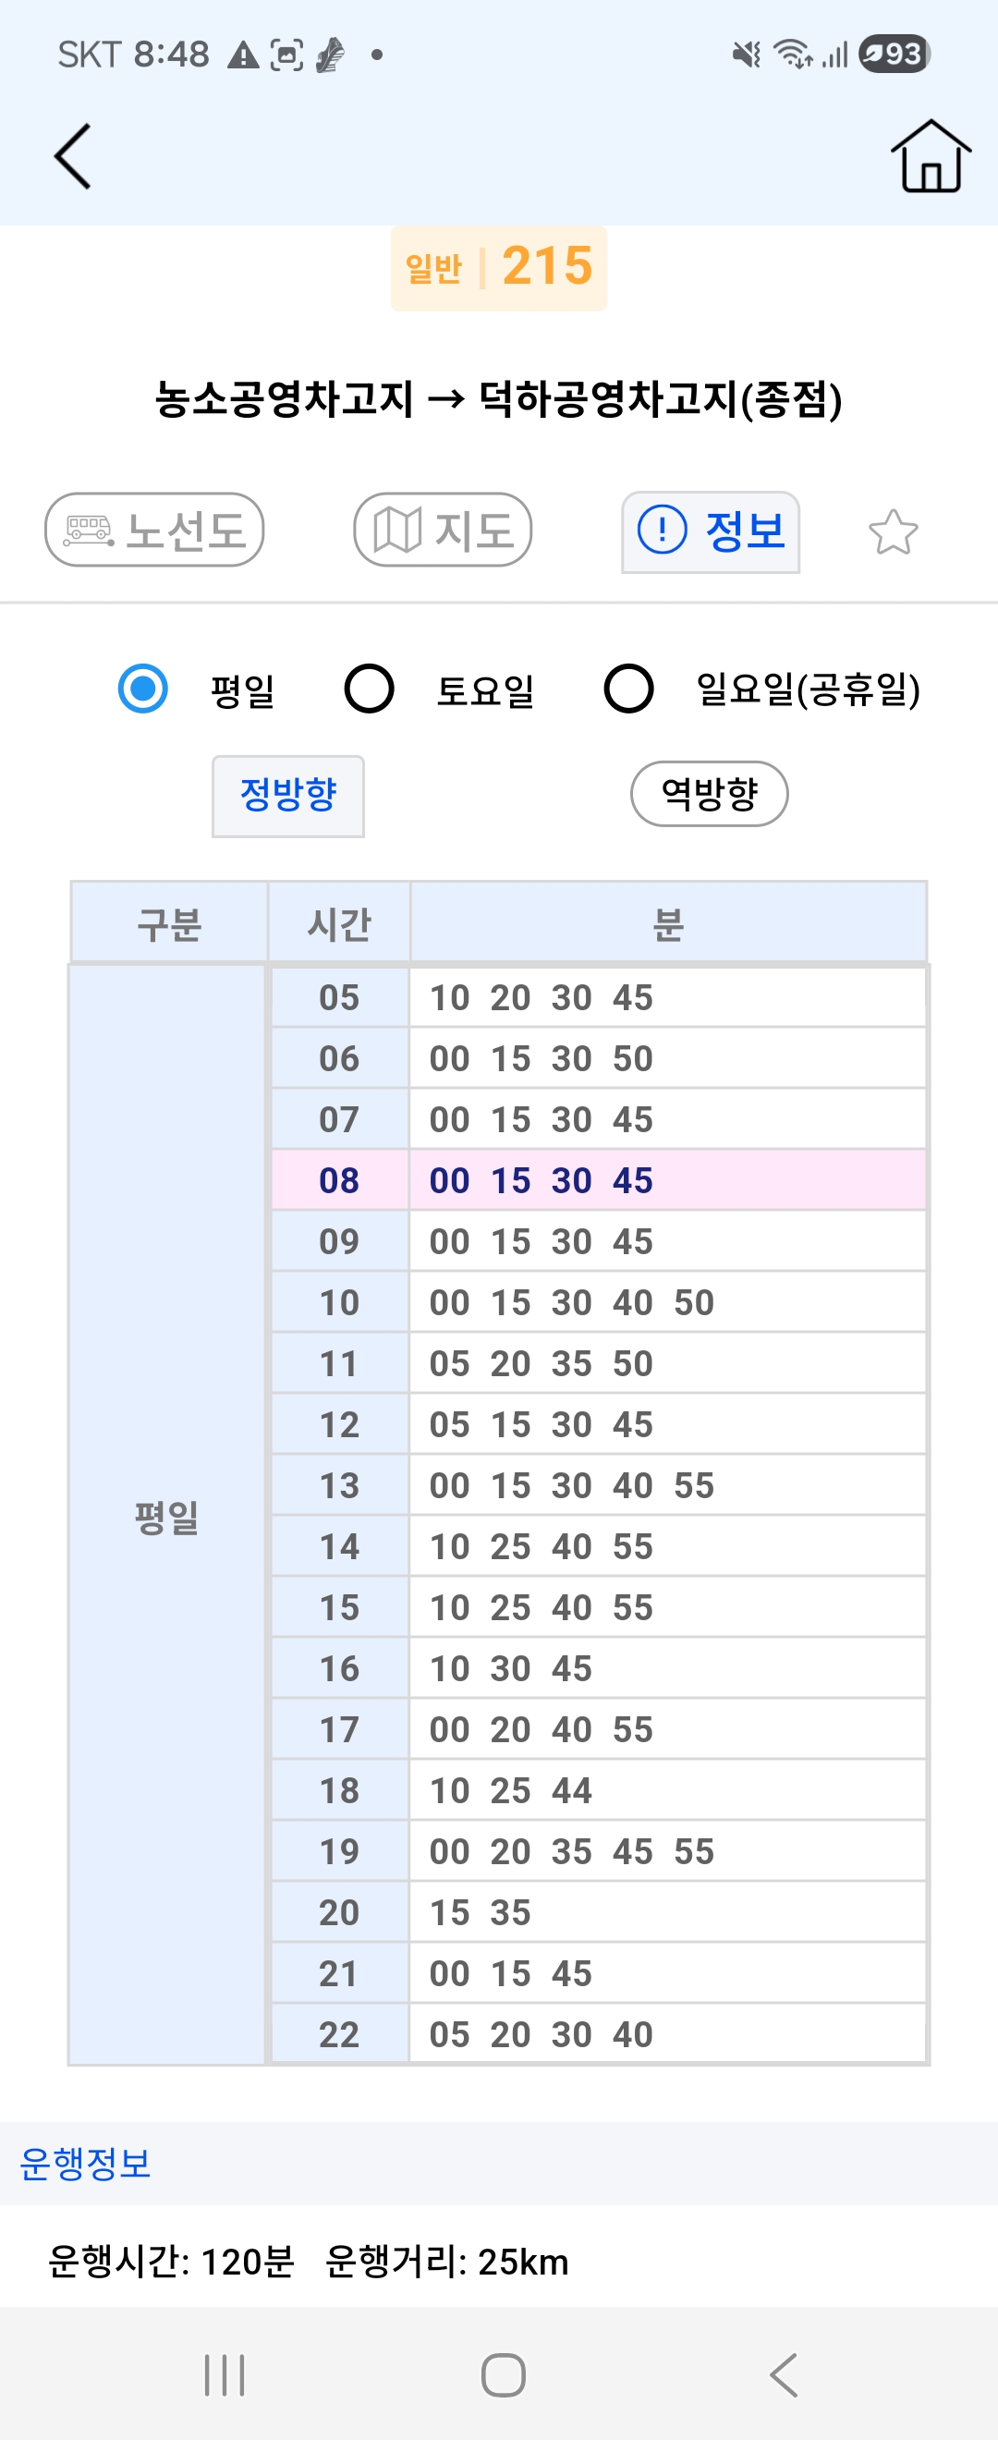Image resolution: width=998 pixels, height=2440 pixels.
Task: Tap the 22 hour timetable row
Action: pyautogui.click(x=597, y=2033)
